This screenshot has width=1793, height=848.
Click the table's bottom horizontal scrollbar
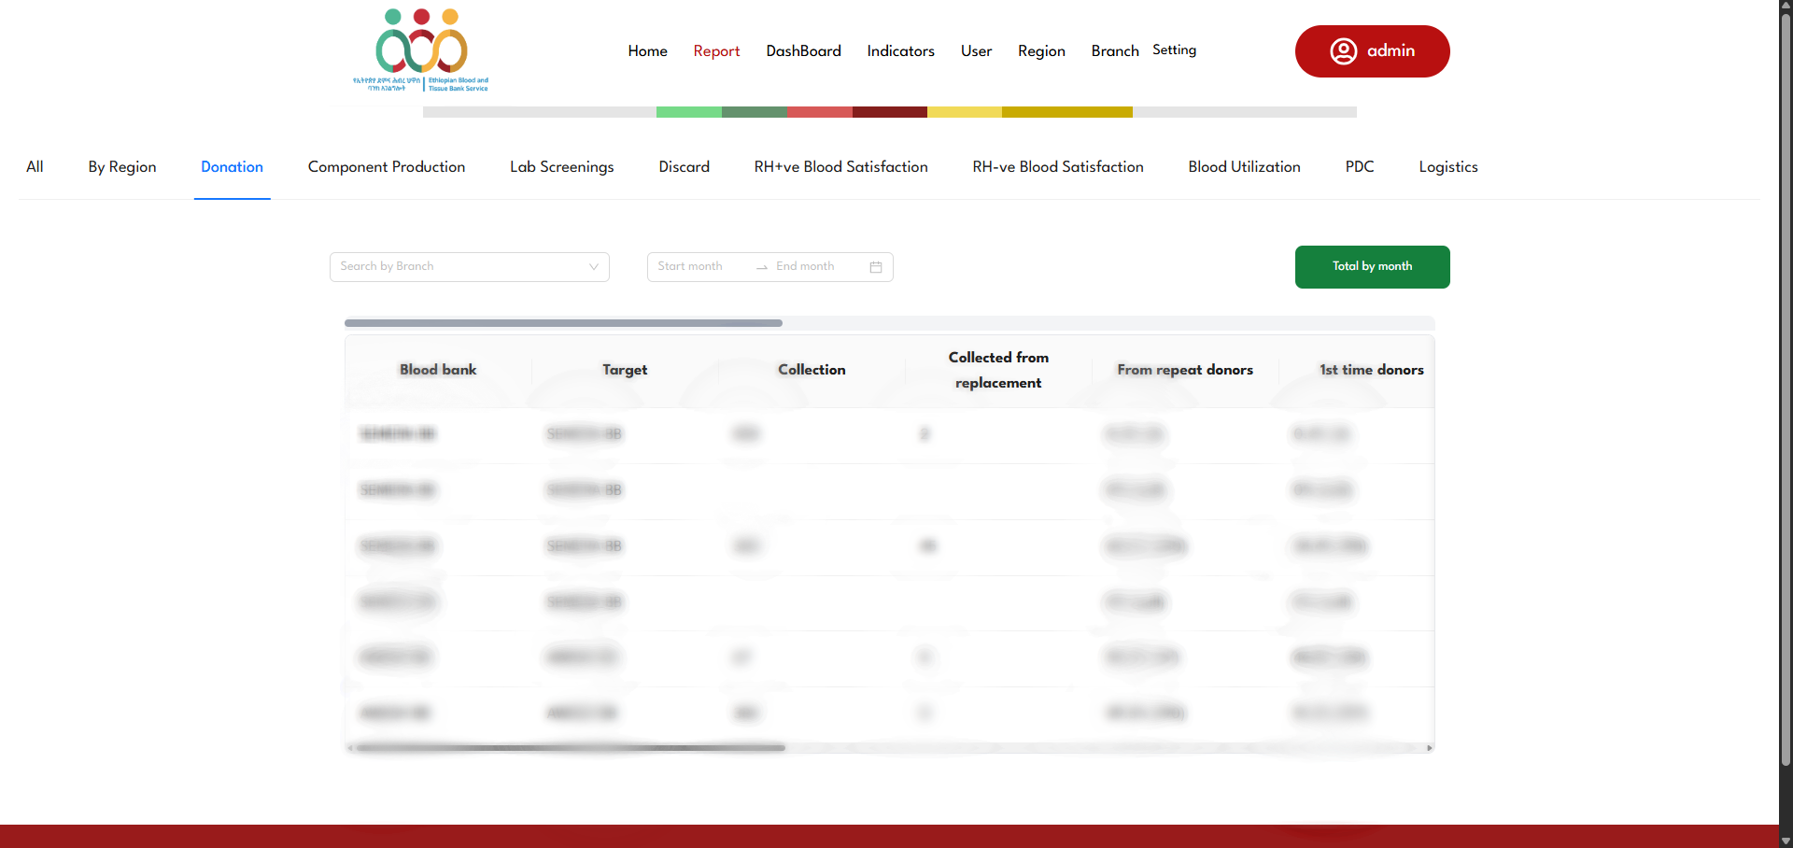pyautogui.click(x=570, y=748)
